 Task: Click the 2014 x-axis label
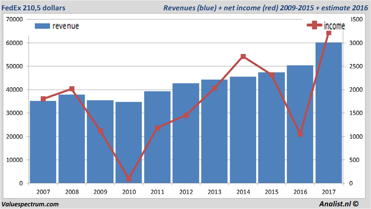tap(243, 192)
